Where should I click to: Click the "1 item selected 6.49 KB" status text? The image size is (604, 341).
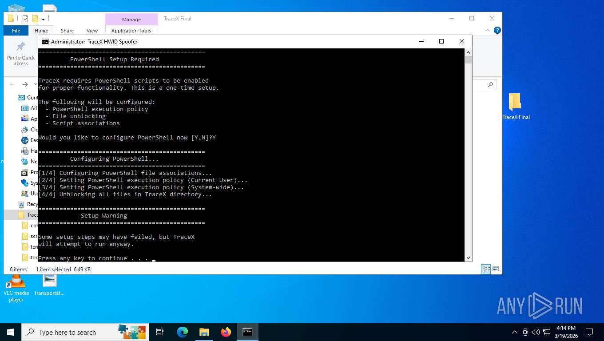tap(63, 270)
